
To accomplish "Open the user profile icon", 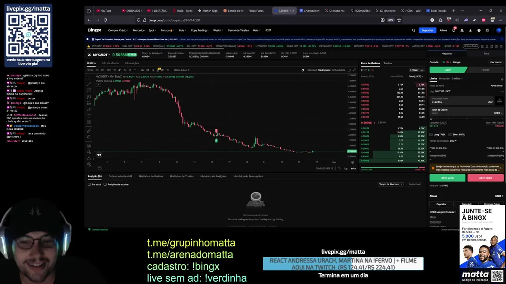I will pos(462,30).
